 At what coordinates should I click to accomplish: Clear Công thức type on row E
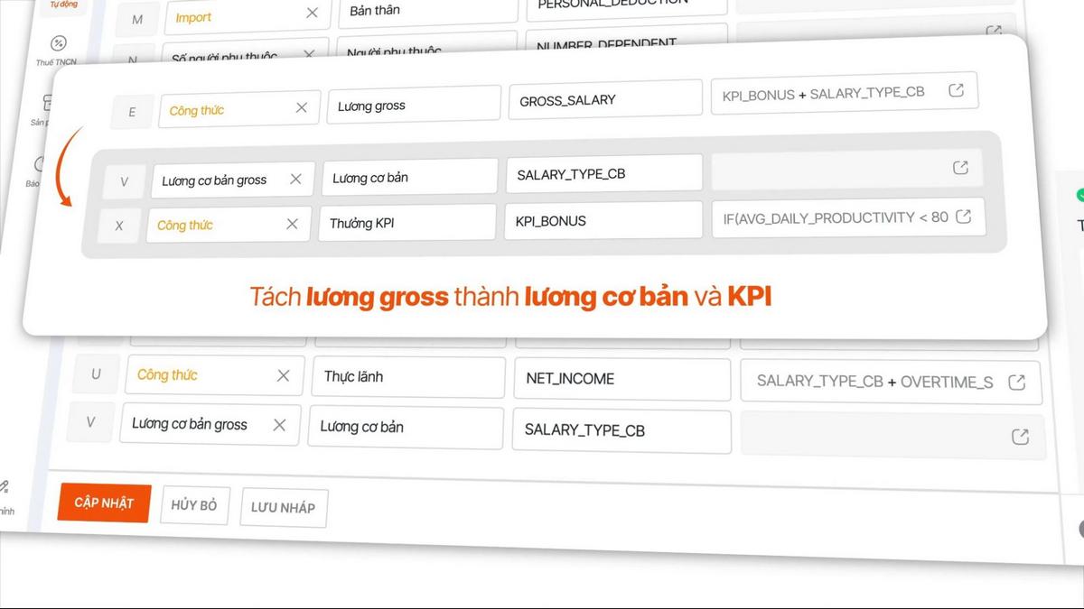pos(302,107)
